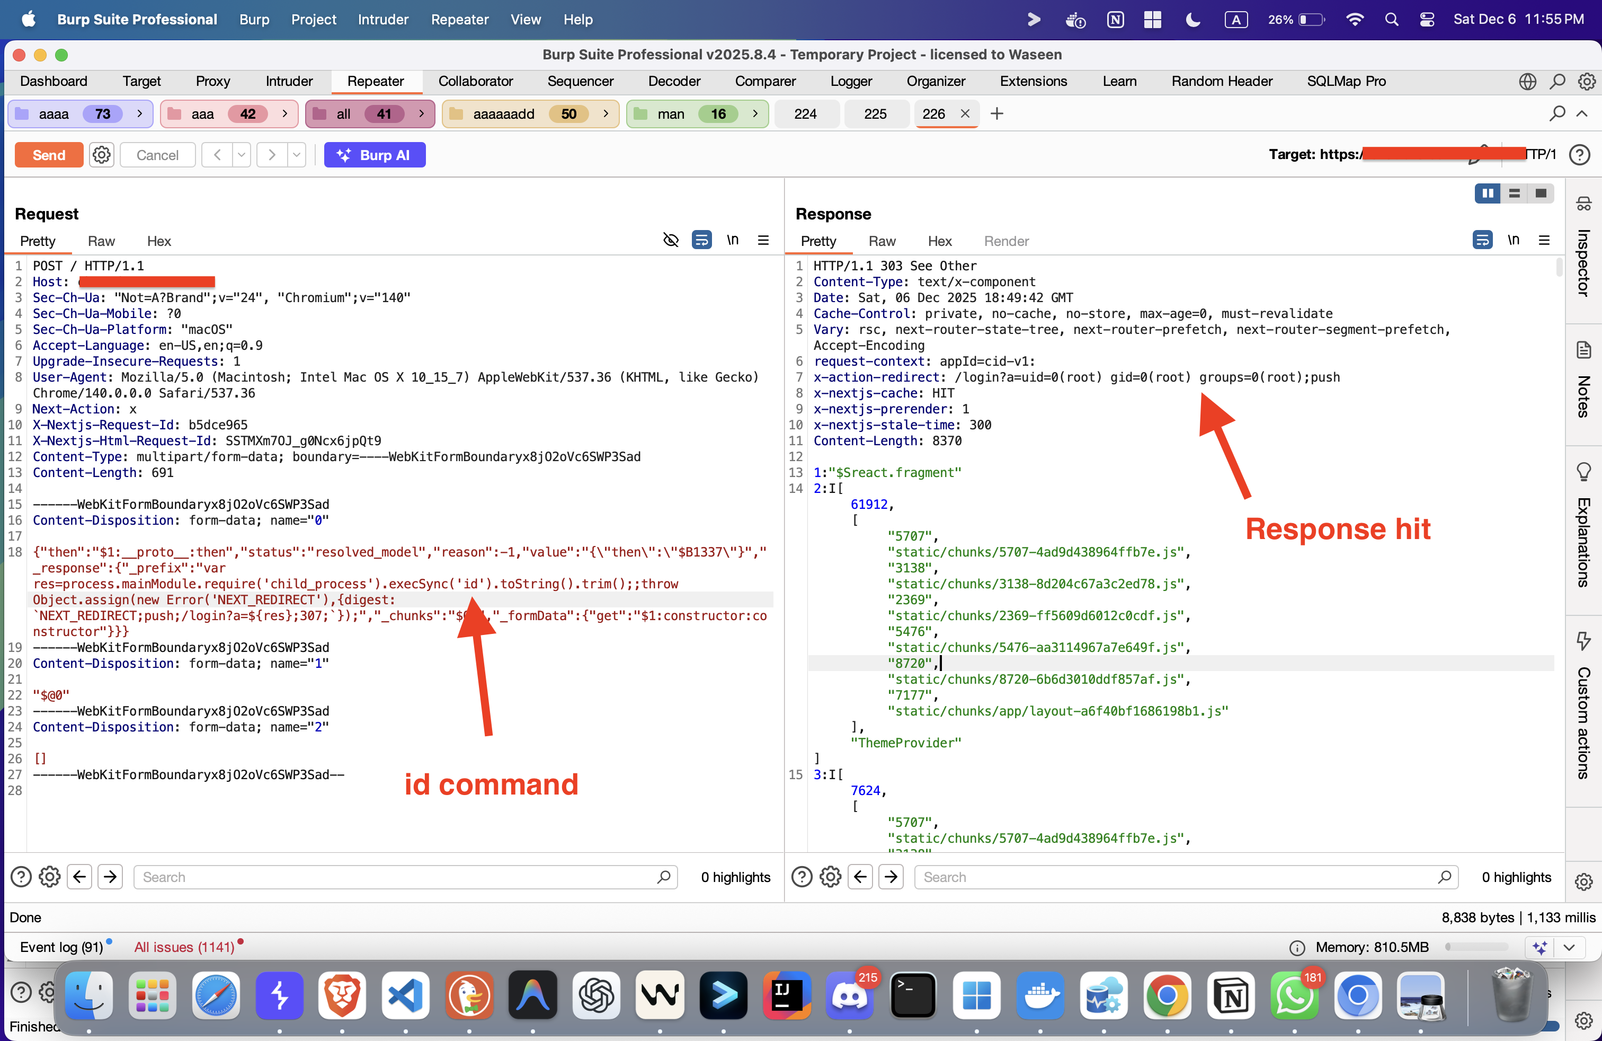Open the request editor hamburger menu
This screenshot has height=1041, width=1602.
tap(763, 241)
